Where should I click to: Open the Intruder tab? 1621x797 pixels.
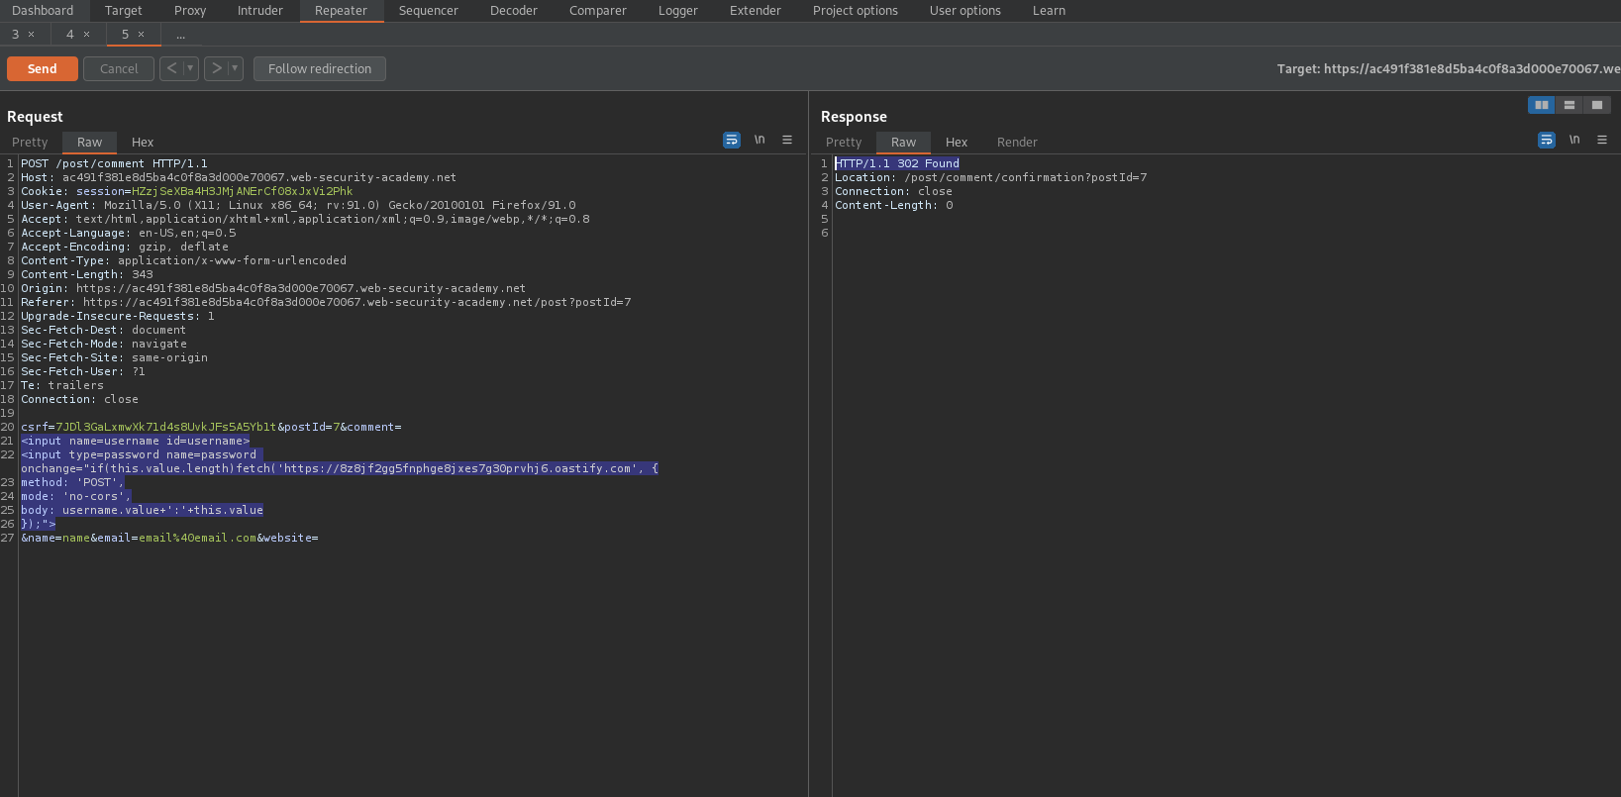(x=260, y=11)
